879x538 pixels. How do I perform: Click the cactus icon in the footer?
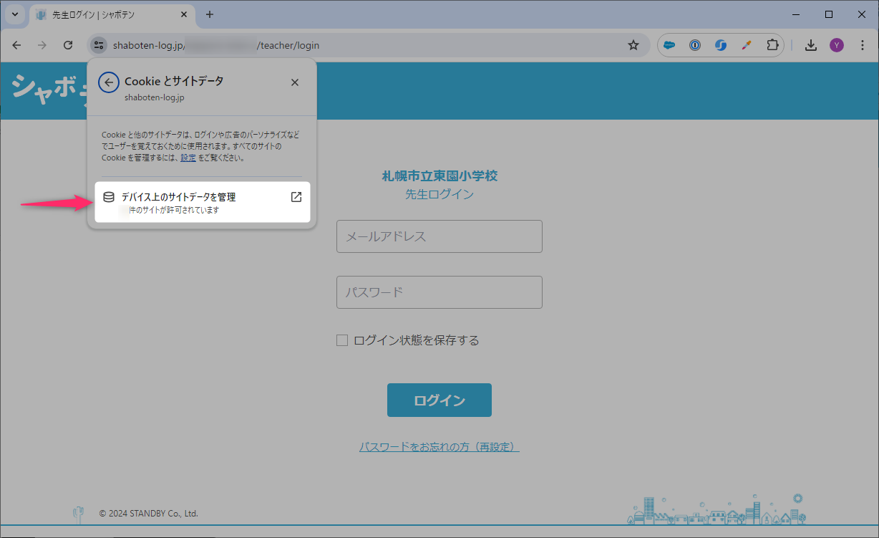[79, 513]
